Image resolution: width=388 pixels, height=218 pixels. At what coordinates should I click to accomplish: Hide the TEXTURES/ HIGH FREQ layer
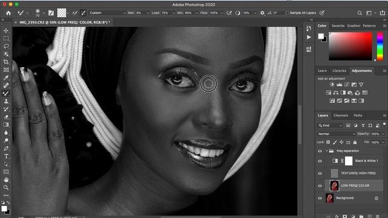pyautogui.click(x=319, y=174)
